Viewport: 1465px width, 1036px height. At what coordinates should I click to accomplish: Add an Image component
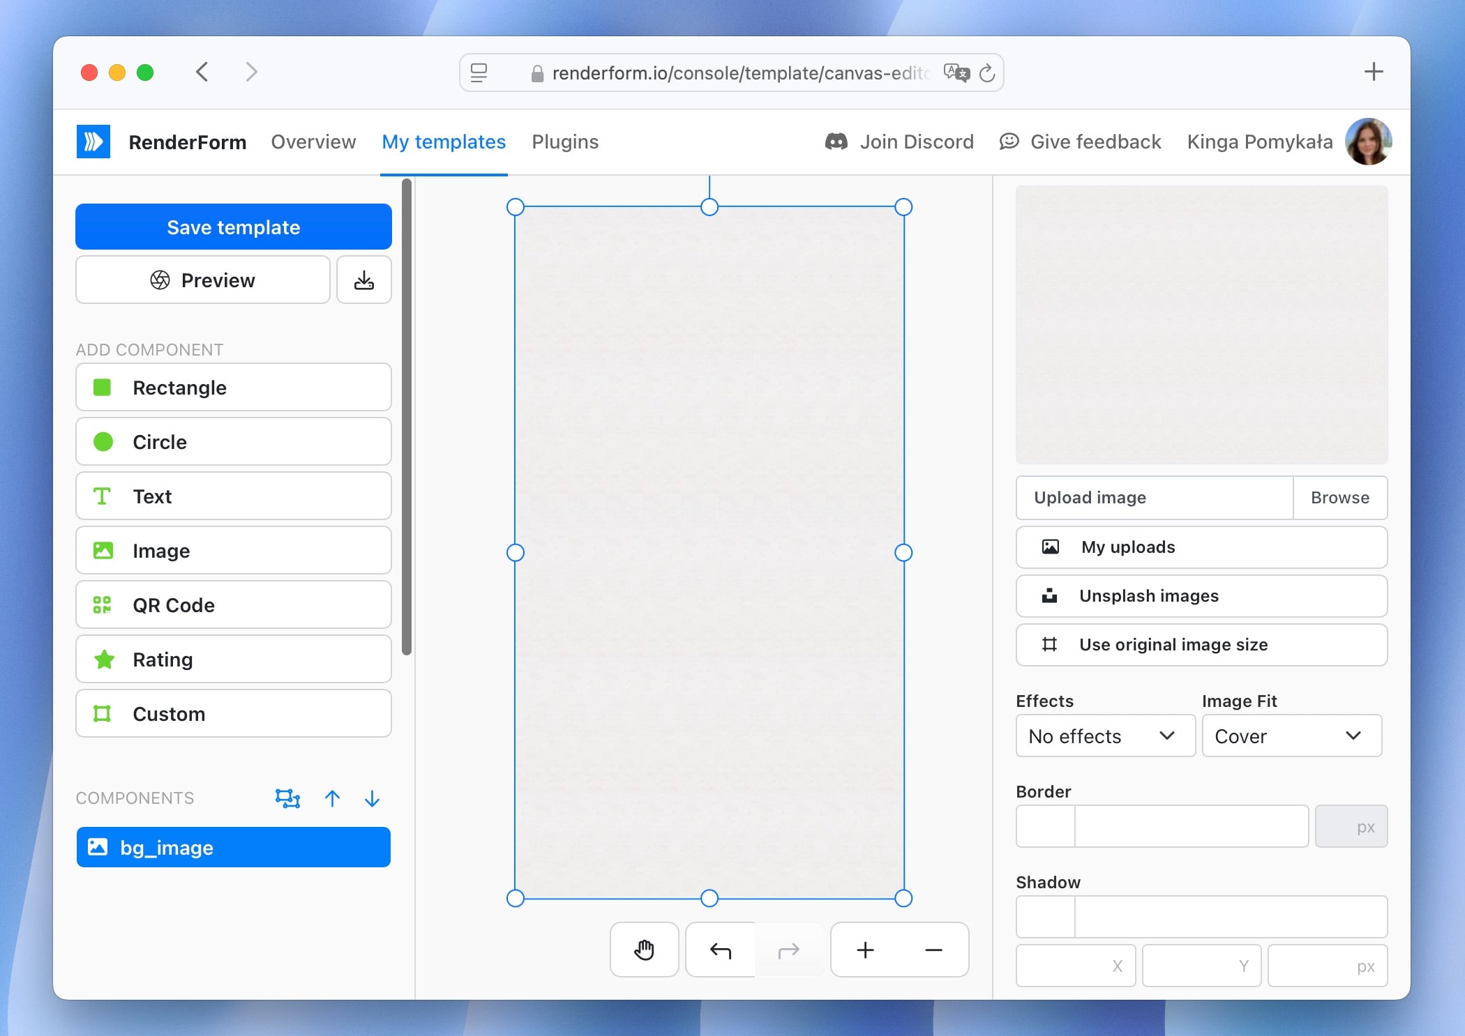click(234, 550)
